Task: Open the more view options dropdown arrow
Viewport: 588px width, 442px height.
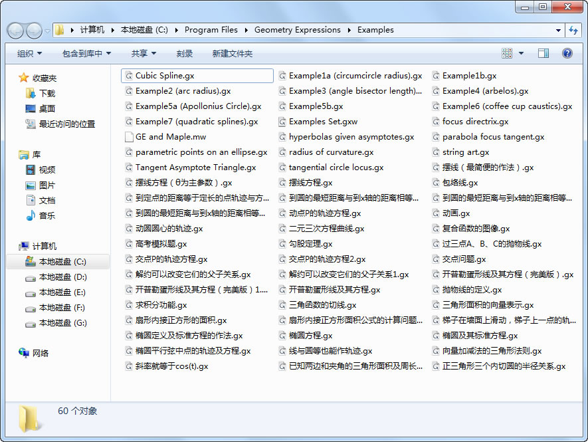Action: click(x=521, y=53)
